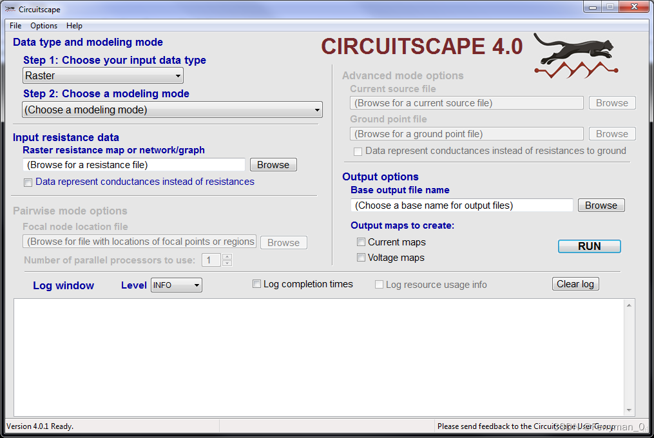
Task: Click the resistance file path field
Action: point(134,165)
